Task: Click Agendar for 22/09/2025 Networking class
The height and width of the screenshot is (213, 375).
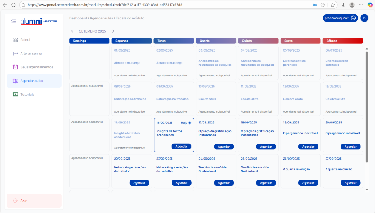Action: tap(139, 183)
